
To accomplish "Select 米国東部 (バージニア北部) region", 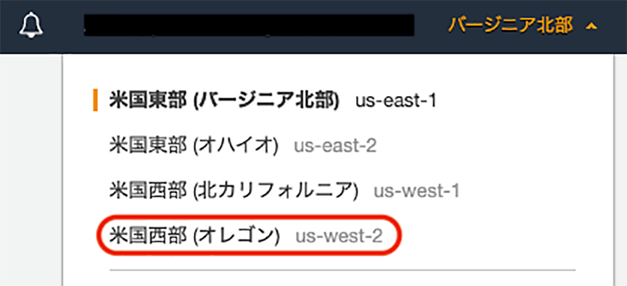I will tap(273, 101).
